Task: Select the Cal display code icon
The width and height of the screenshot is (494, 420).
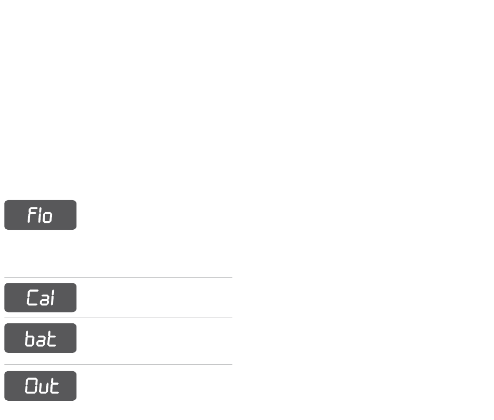Action: tap(41, 297)
